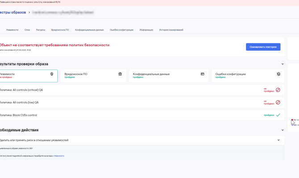This screenshot has height=178, width=299.
Task: Go back to Реестры образов breadcrumb
Action: click(13, 12)
